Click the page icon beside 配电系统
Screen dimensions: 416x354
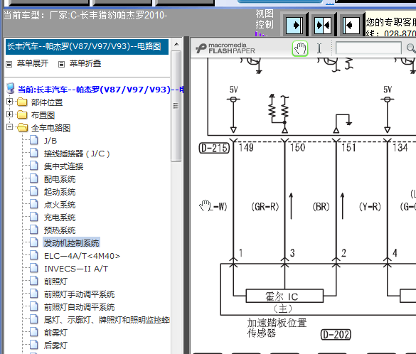pyautogui.click(x=34, y=178)
